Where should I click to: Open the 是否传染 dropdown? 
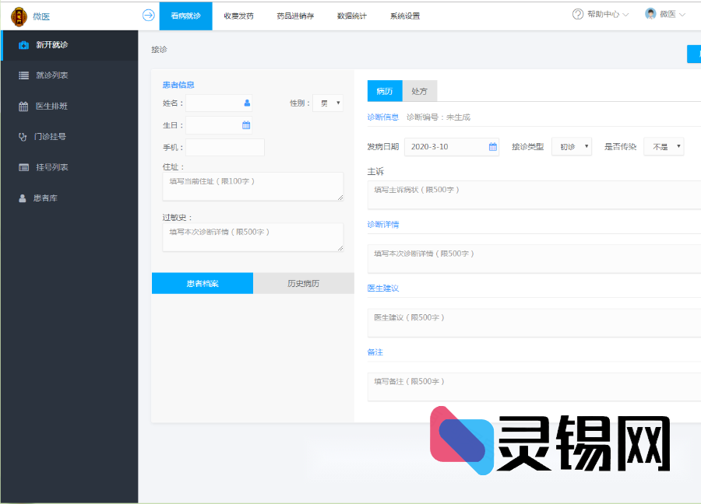click(664, 146)
